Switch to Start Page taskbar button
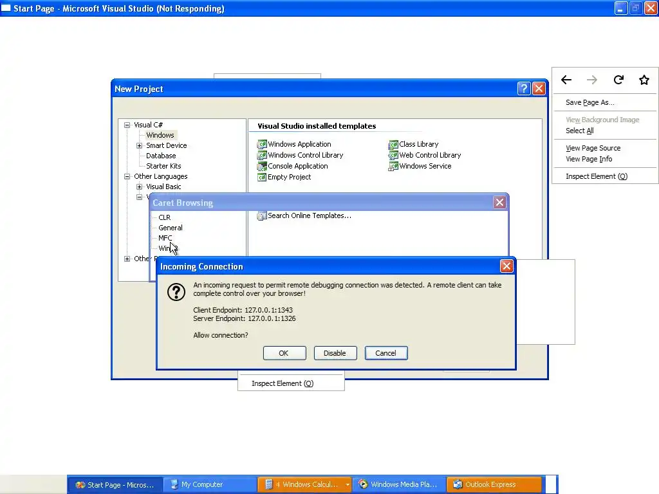The image size is (659, 494). pyautogui.click(x=115, y=484)
